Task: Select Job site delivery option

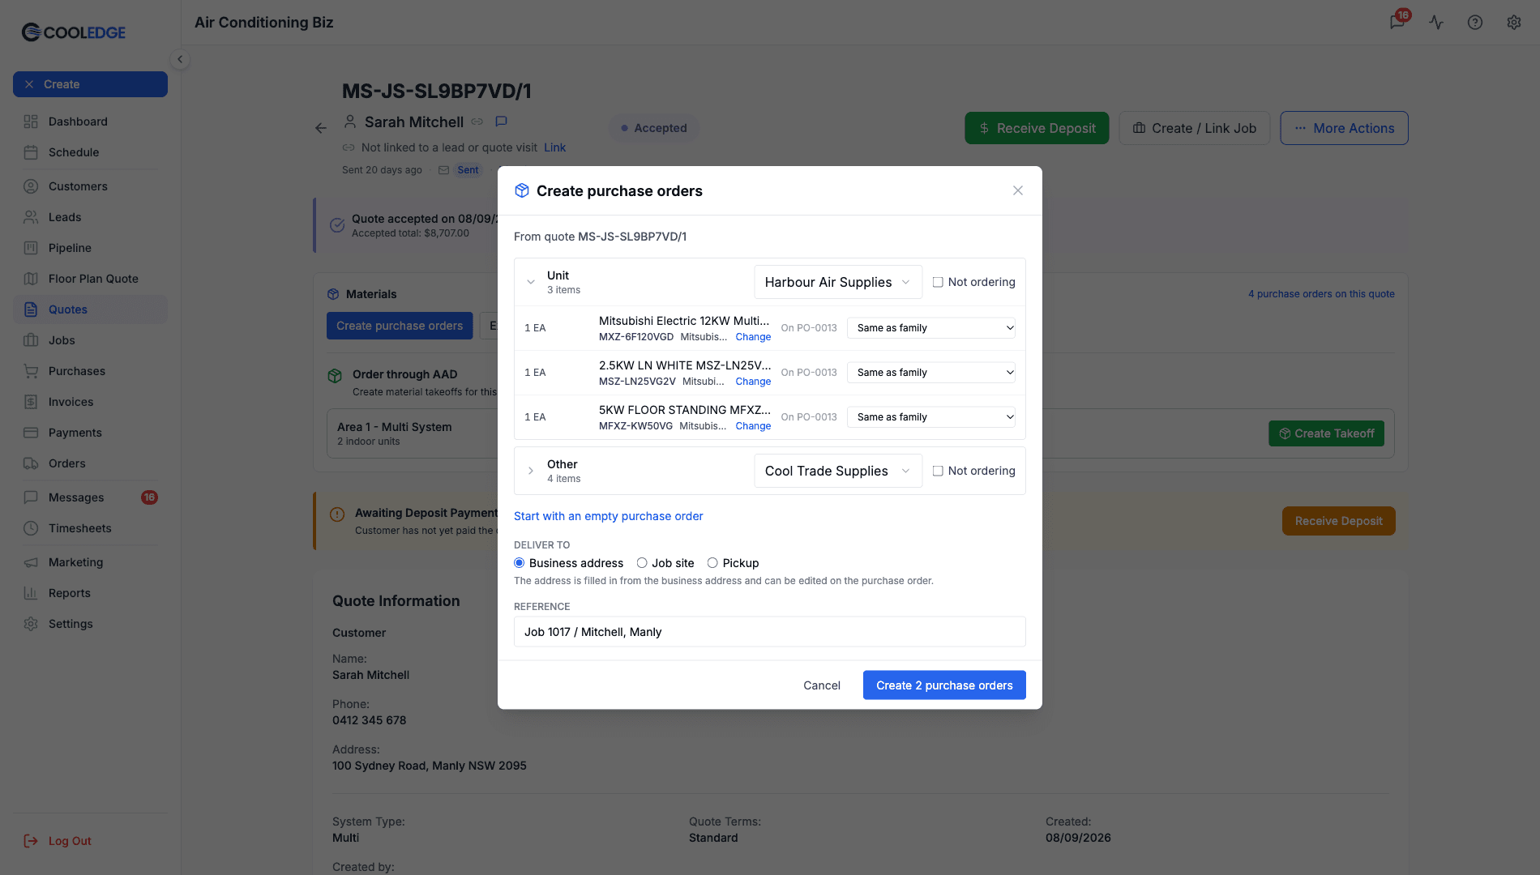Action: pos(642,563)
